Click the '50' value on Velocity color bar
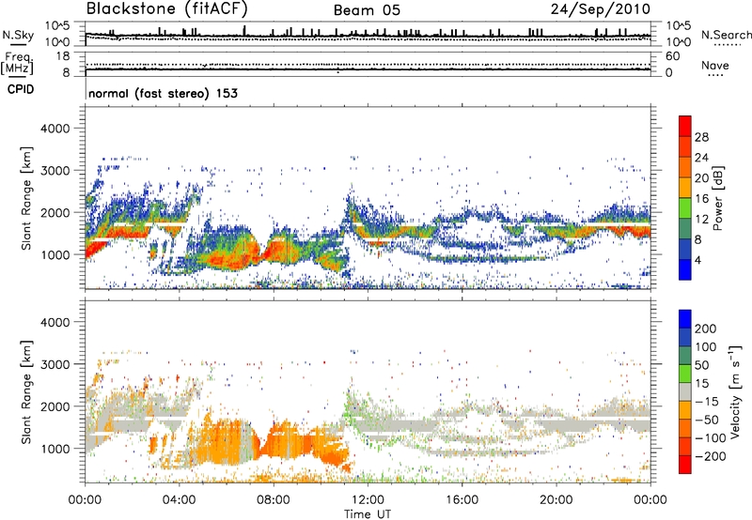This screenshot has height=520, width=752. point(701,365)
